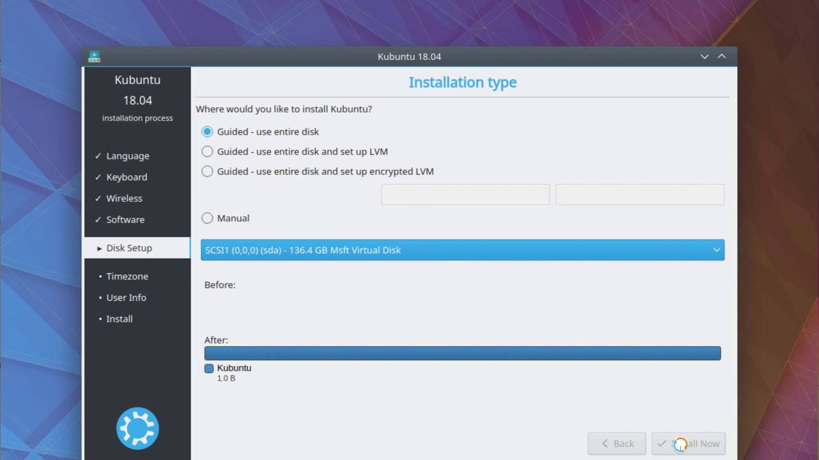Viewport: 819px width, 460px height.
Task: Click the Software step in the sidebar
Action: coord(125,219)
